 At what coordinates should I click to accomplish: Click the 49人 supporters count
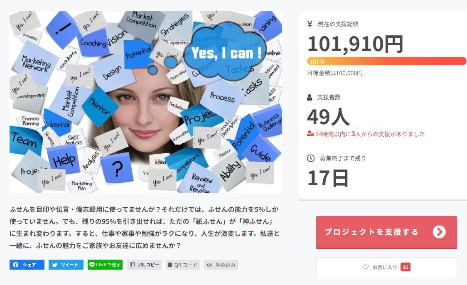(328, 117)
